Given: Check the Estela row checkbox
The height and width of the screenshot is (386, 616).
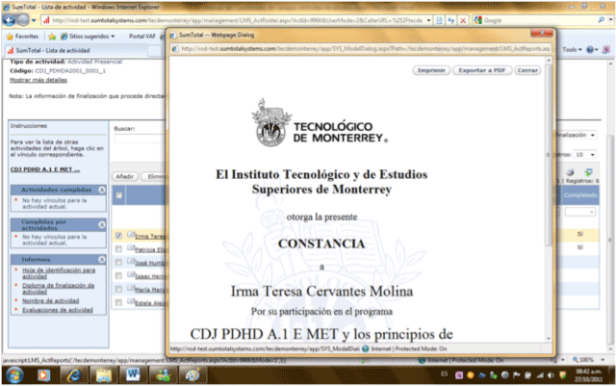Looking at the screenshot, I should 118,302.
